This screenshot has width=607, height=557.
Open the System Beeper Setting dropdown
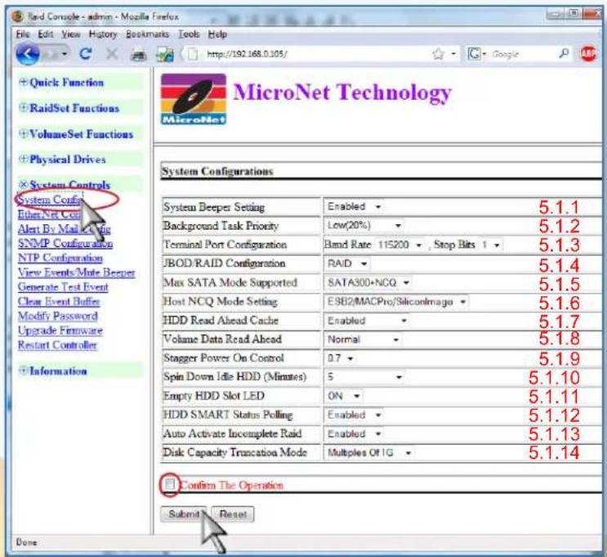click(x=355, y=207)
